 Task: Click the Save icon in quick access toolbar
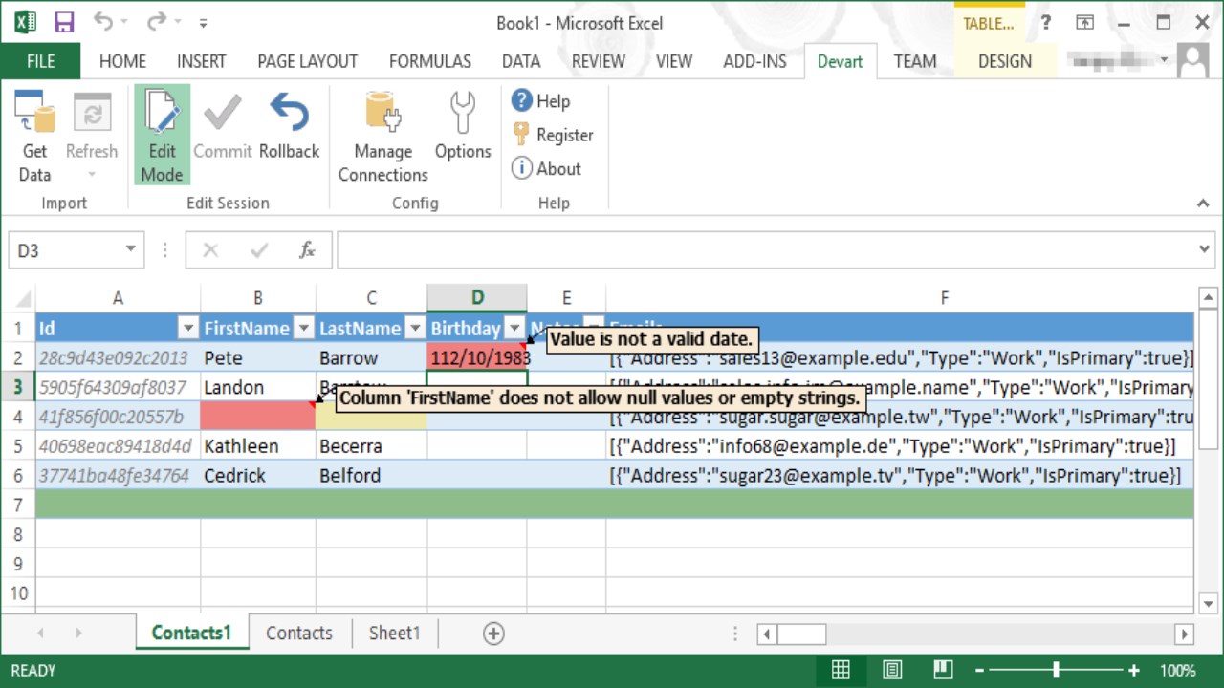[64, 22]
